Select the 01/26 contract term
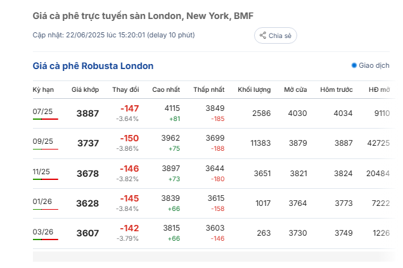 42,201
